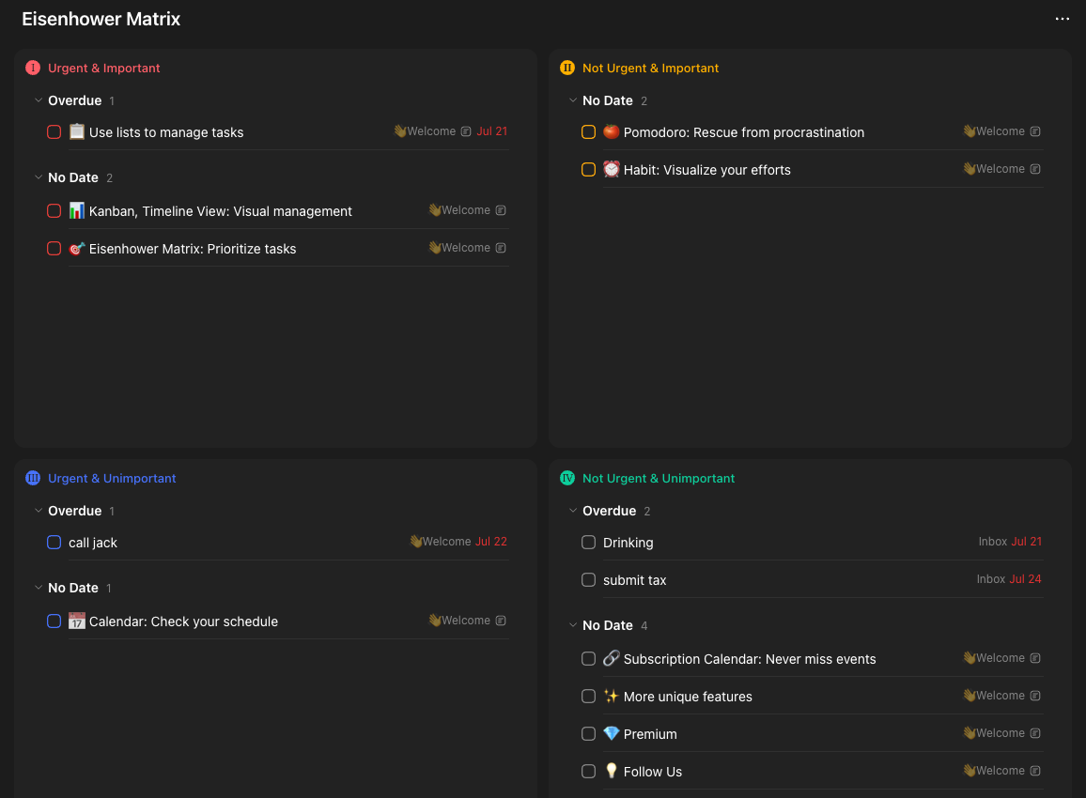Viewport: 1086px width, 798px height.
Task: Collapse No Date in Not Urgent & Unimportant
Action: (x=573, y=625)
